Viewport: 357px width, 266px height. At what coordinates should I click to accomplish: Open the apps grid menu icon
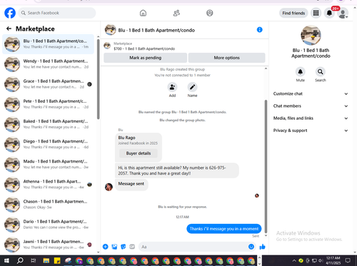coord(316,13)
